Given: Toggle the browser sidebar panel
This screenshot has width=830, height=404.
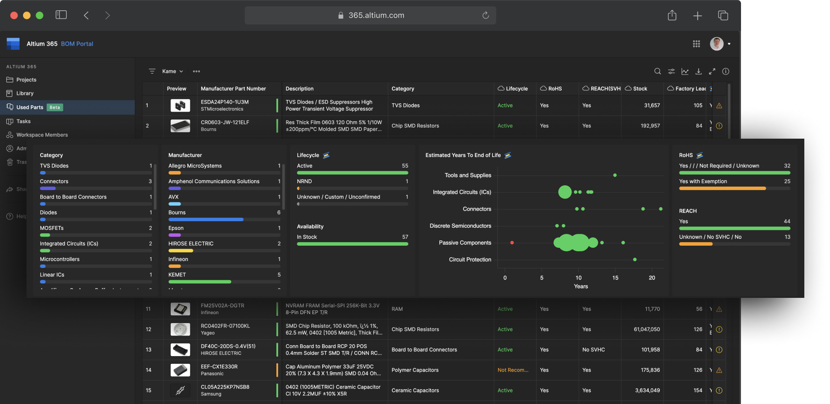Looking at the screenshot, I should tap(61, 15).
